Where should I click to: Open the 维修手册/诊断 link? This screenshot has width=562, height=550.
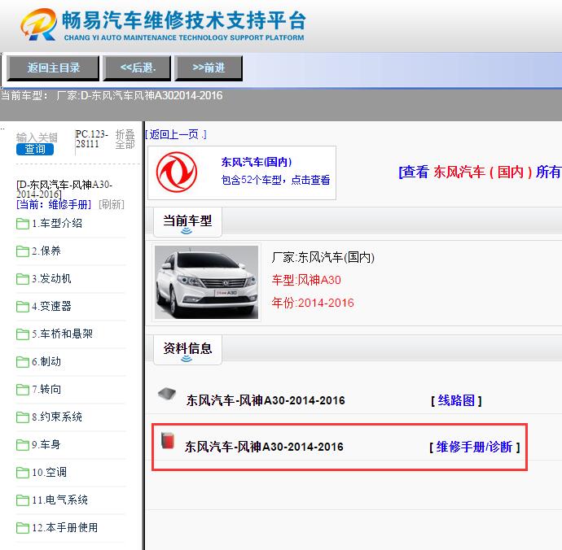click(x=475, y=447)
